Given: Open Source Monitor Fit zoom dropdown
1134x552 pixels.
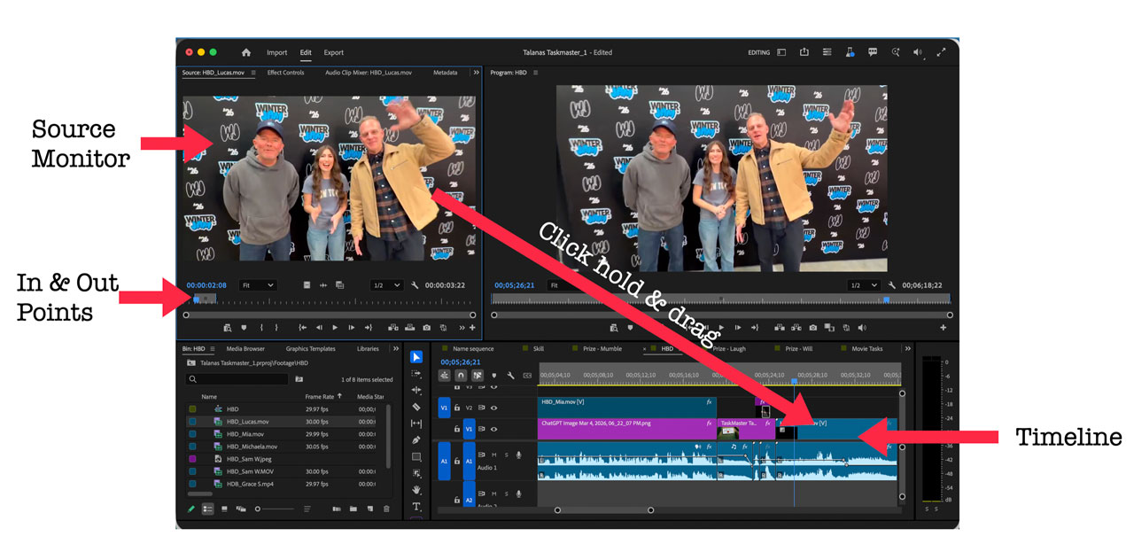Looking at the screenshot, I should point(258,285).
